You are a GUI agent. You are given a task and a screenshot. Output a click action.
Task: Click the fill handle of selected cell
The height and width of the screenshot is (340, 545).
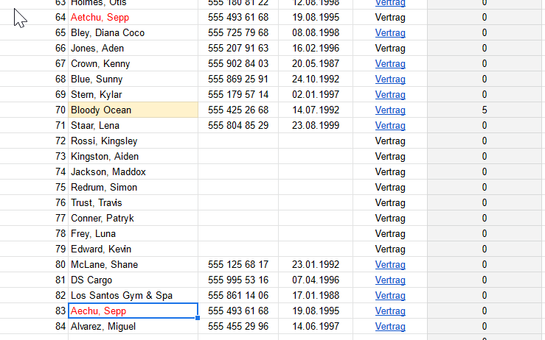click(198, 318)
